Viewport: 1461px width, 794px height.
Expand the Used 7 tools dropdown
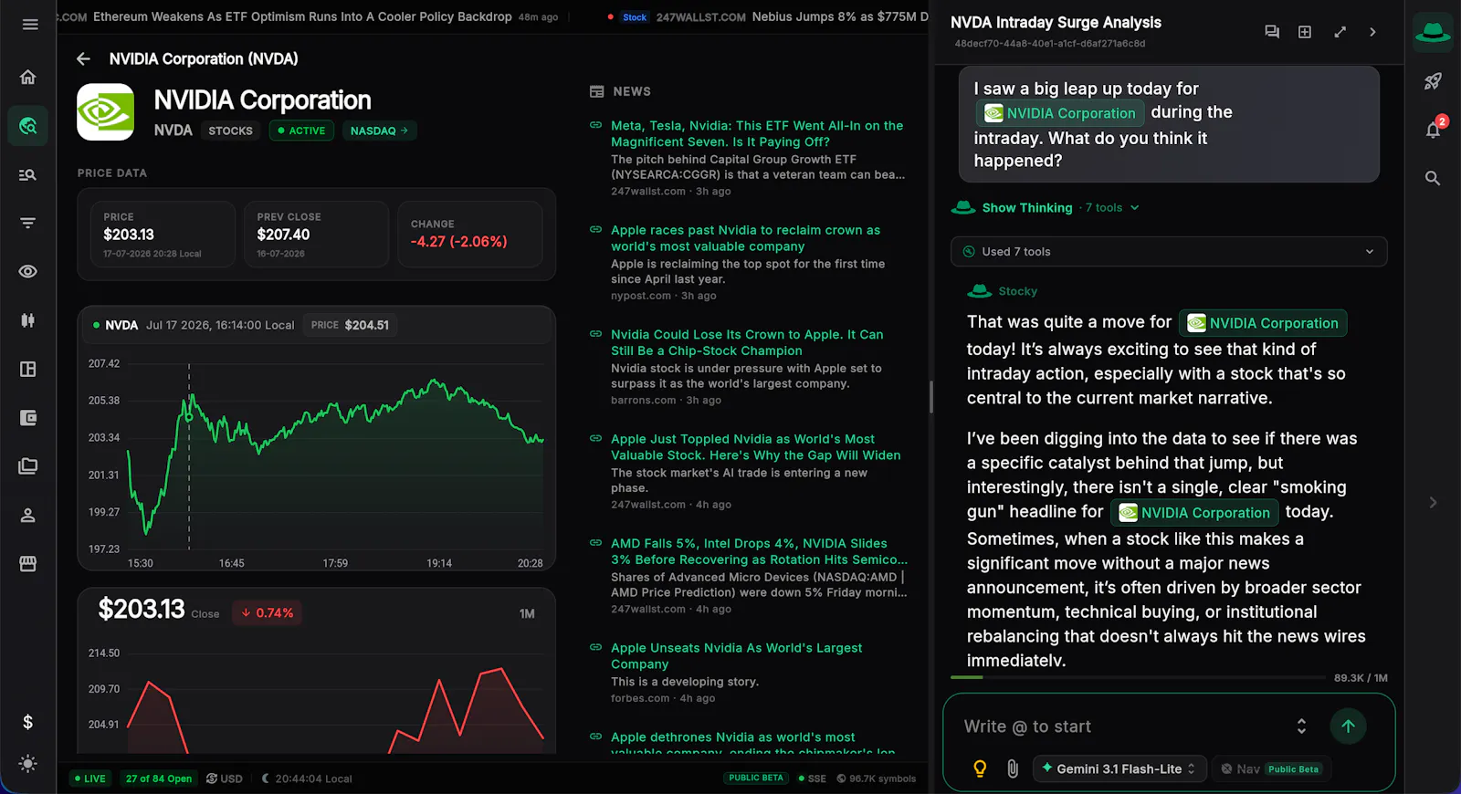1169,252
